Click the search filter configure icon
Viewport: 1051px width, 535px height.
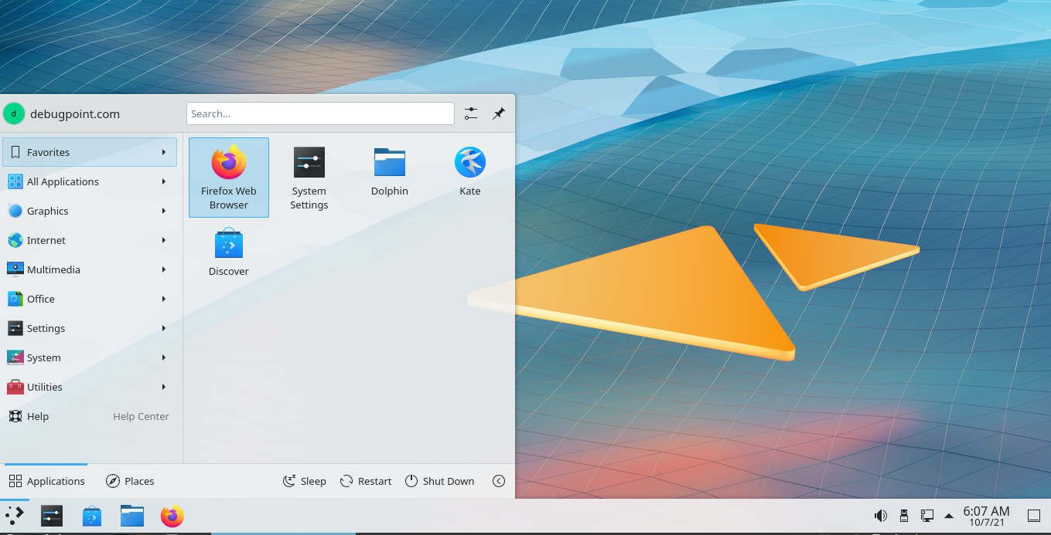[x=470, y=113]
